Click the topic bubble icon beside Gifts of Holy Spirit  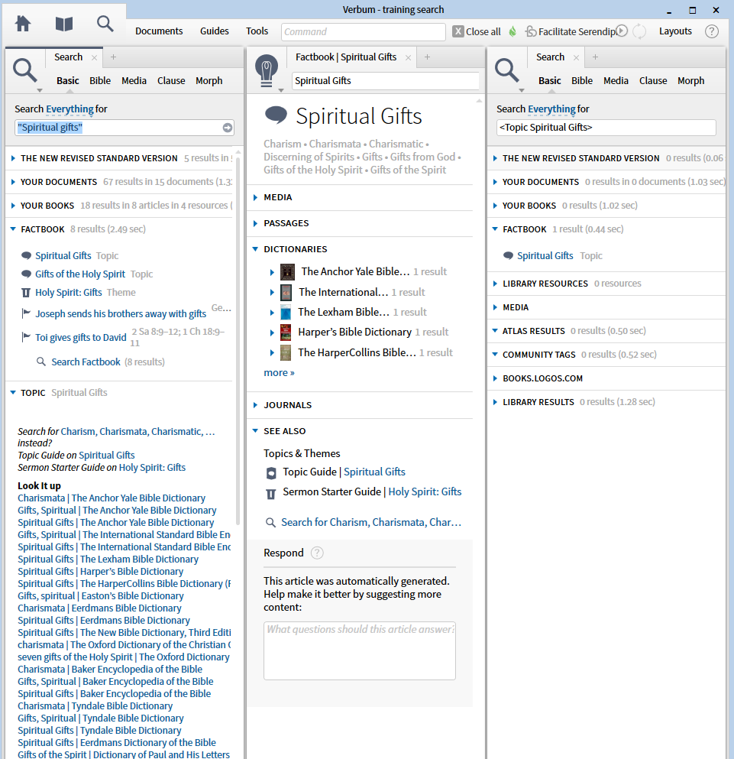coord(27,274)
